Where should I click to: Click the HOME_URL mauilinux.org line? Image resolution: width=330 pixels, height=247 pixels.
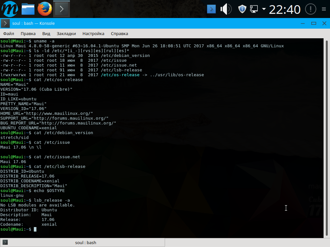pyautogui.click(x=46, y=114)
